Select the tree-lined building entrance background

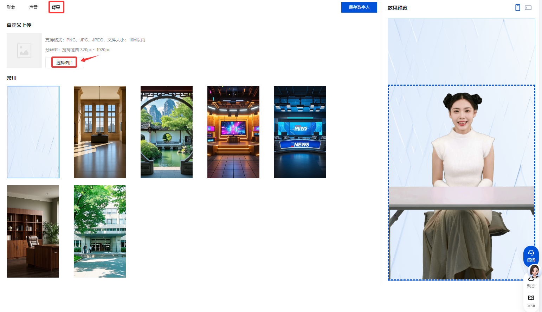(100, 231)
